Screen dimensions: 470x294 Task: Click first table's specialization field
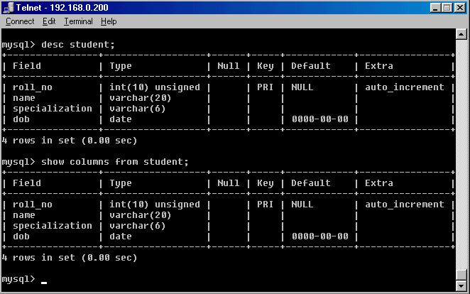tap(53, 109)
